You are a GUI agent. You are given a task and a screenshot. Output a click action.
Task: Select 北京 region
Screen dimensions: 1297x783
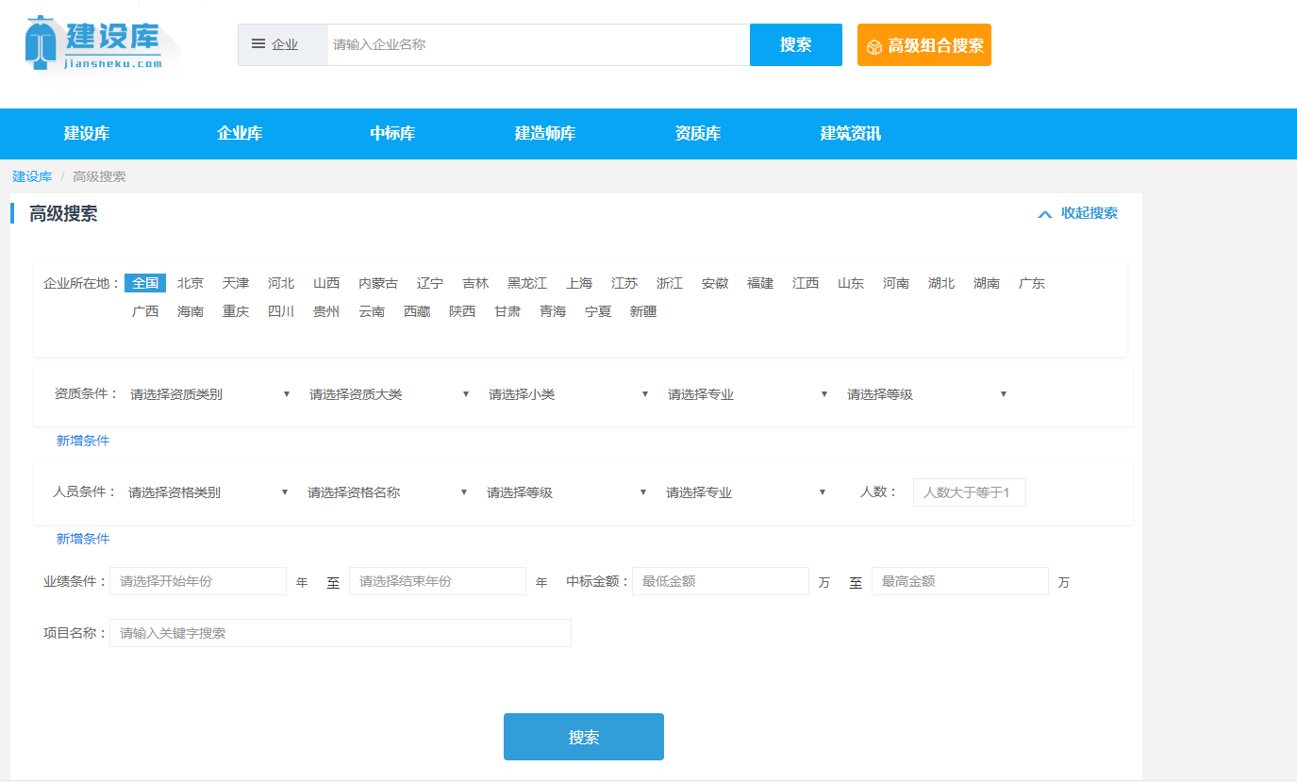pyautogui.click(x=191, y=283)
